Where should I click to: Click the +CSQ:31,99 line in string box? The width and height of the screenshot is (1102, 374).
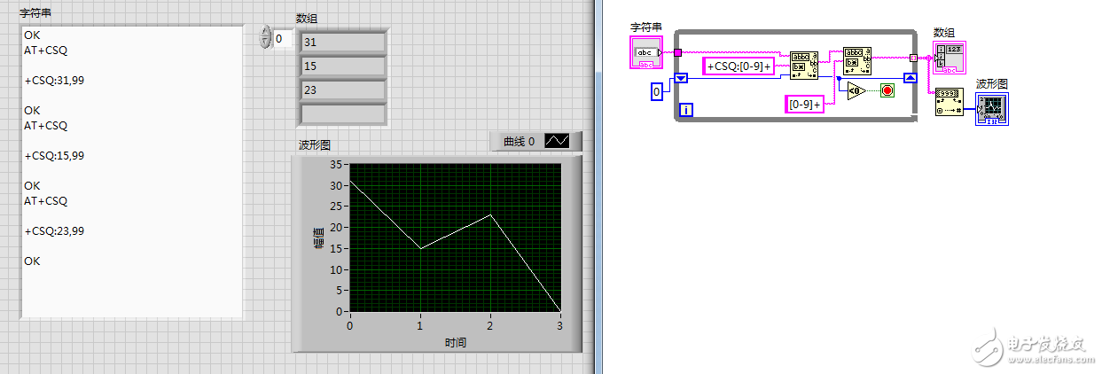tap(54, 81)
